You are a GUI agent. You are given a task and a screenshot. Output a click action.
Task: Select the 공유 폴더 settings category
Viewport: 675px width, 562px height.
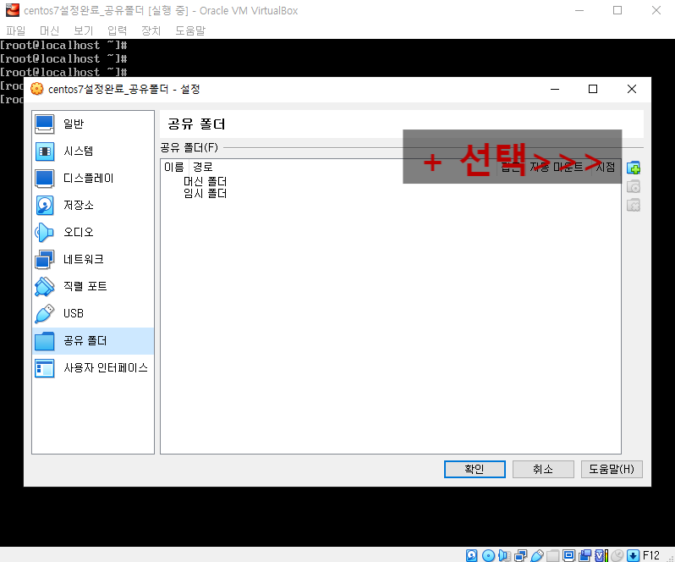point(93,341)
